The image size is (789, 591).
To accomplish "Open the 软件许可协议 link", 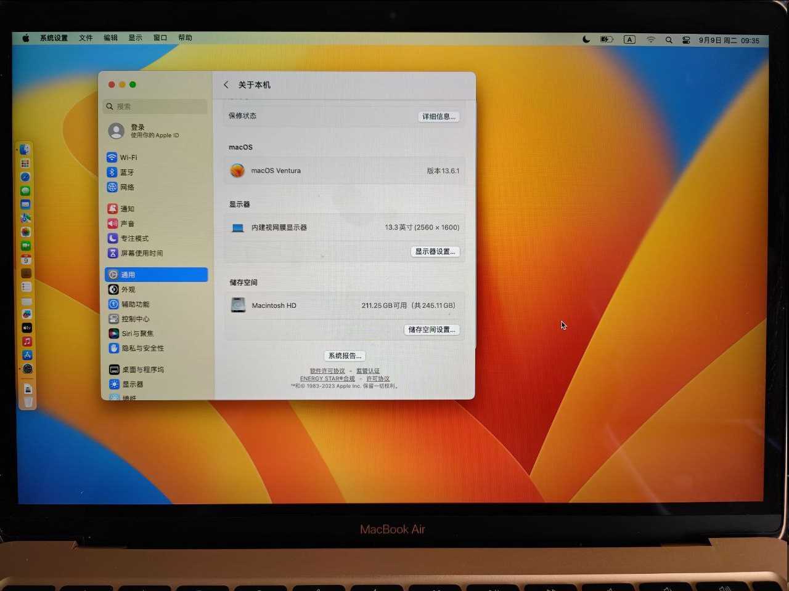I will point(327,371).
